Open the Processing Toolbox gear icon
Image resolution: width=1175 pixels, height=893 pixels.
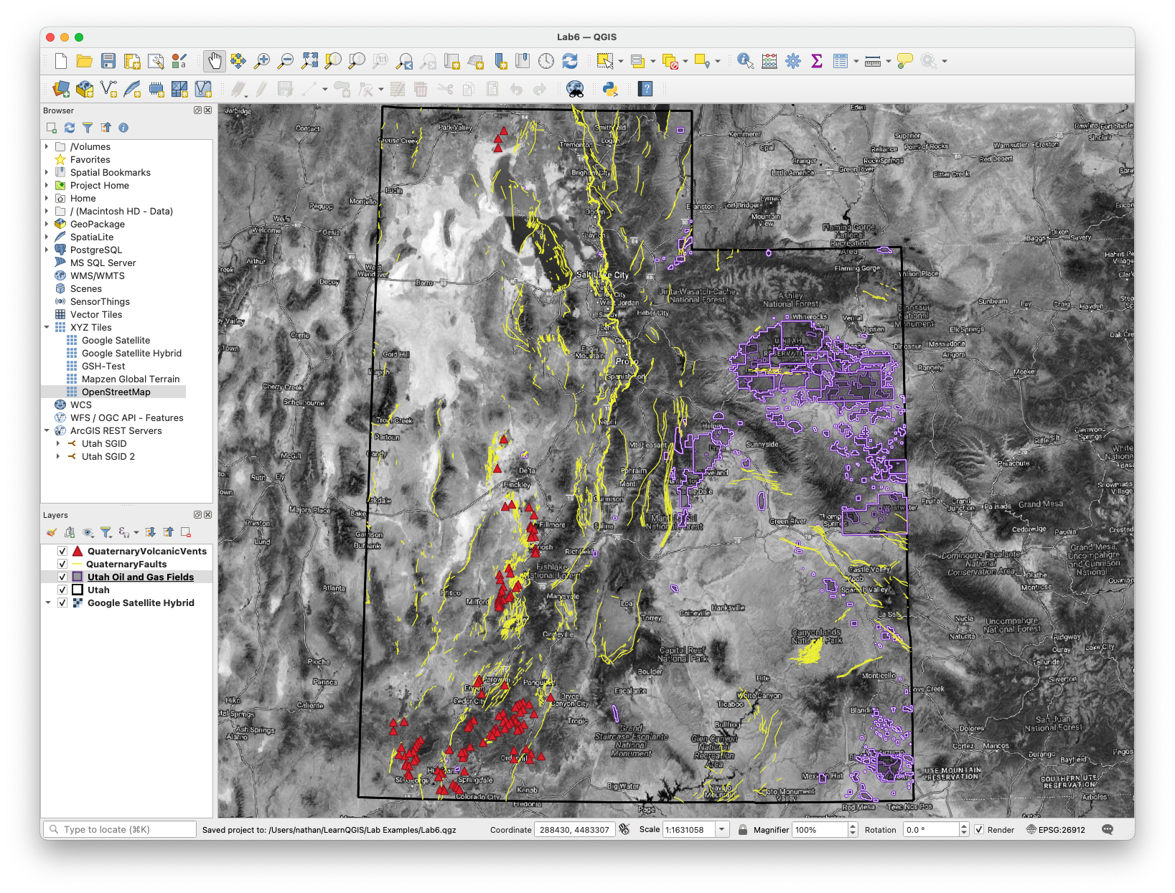(x=793, y=61)
